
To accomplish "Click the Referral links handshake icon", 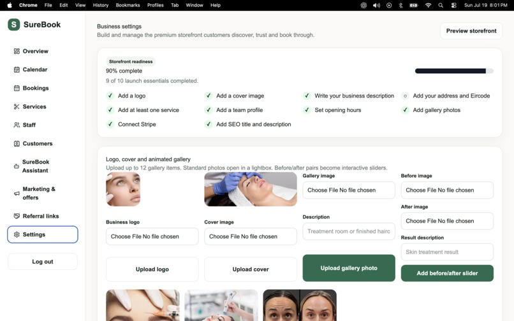I will [17, 216].
